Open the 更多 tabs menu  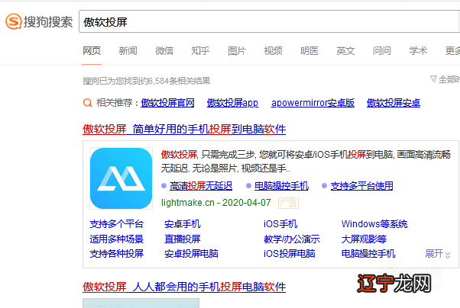tap(452, 51)
